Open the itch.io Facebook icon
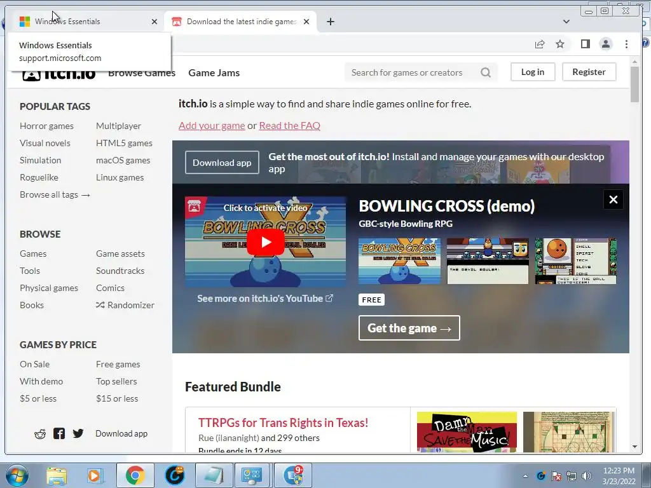The image size is (651, 488). 59,433
